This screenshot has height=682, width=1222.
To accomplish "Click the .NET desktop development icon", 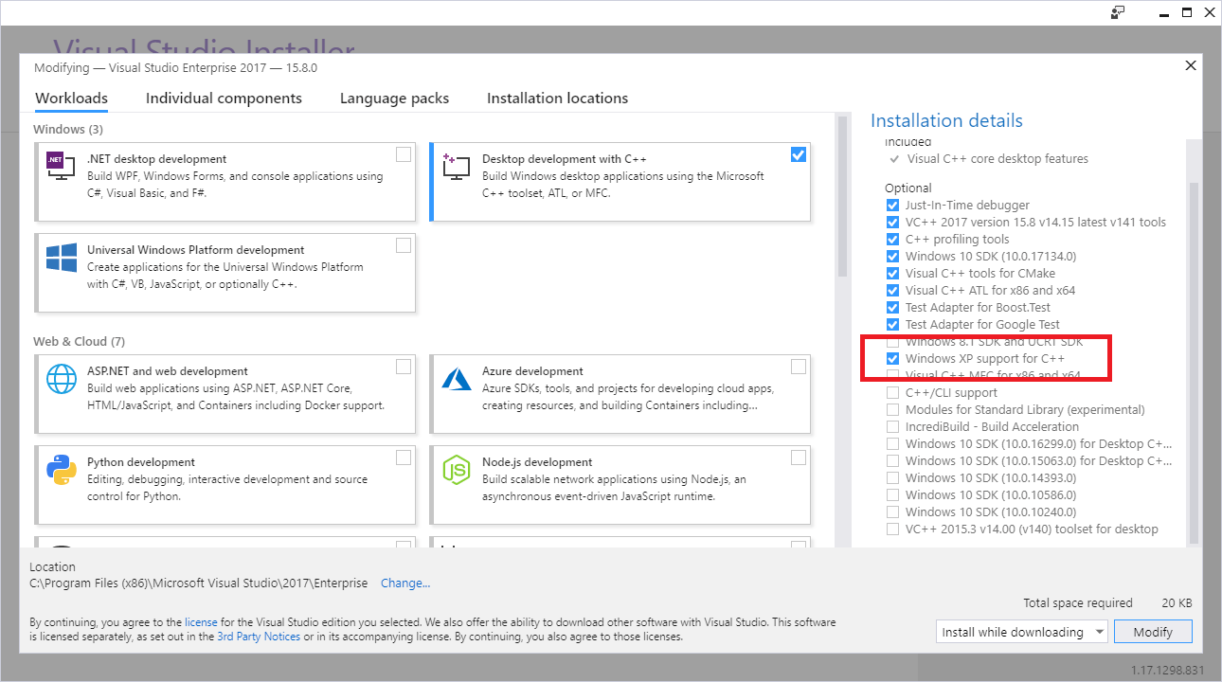I will tap(61, 166).
